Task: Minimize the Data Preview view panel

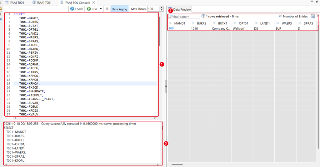Action: 312,1
